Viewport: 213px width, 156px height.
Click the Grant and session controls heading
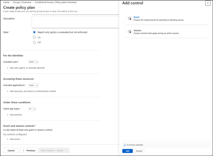tap(19, 126)
